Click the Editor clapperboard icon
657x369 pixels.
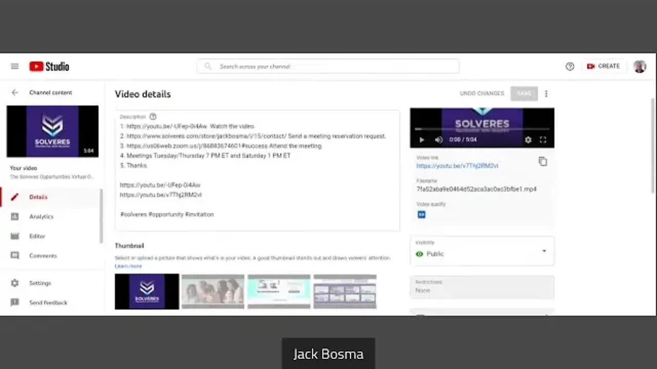pyautogui.click(x=15, y=236)
